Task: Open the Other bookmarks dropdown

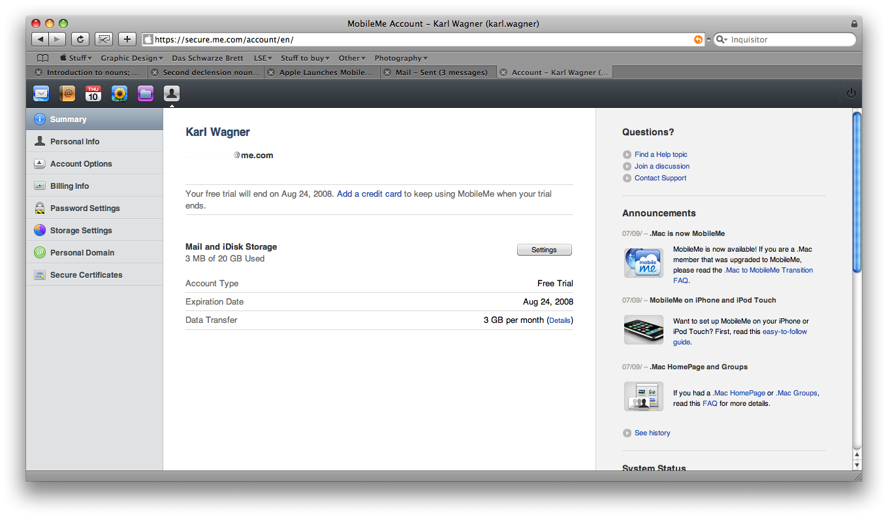Action: pos(352,58)
